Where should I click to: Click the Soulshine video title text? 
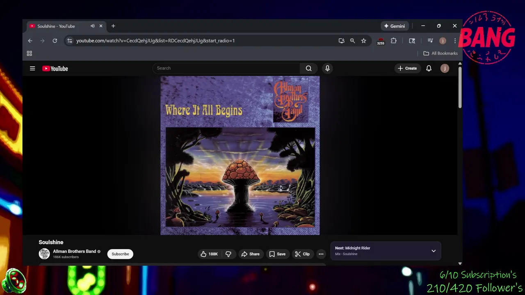(51, 242)
